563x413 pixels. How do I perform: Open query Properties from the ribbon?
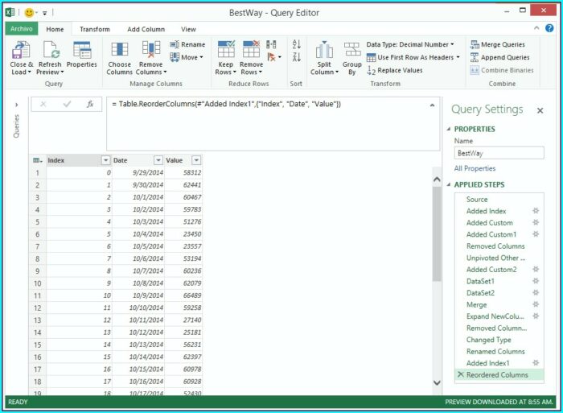[x=82, y=55]
